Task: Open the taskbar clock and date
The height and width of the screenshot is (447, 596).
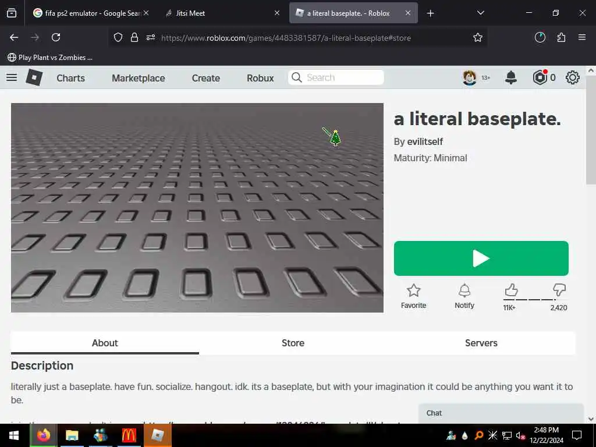Action: coord(547,435)
